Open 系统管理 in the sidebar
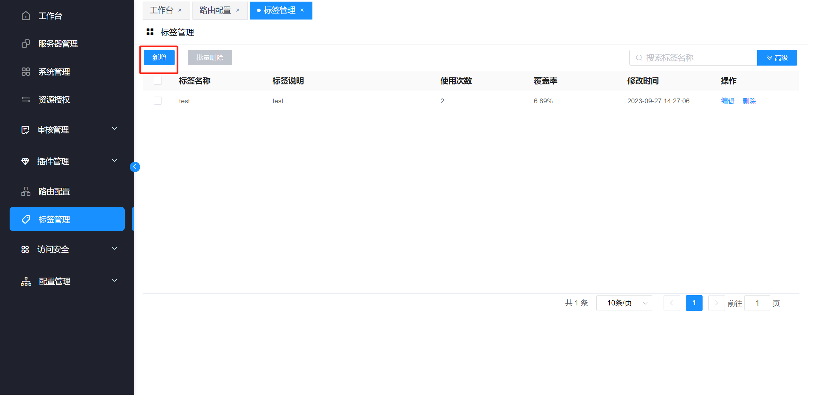Image resolution: width=818 pixels, height=395 pixels. pos(67,72)
